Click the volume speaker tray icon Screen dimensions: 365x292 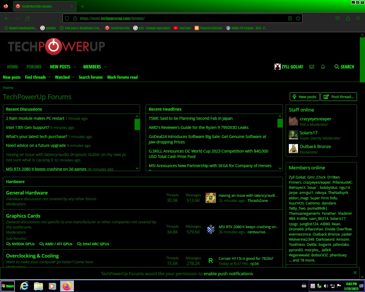[x=326, y=286]
